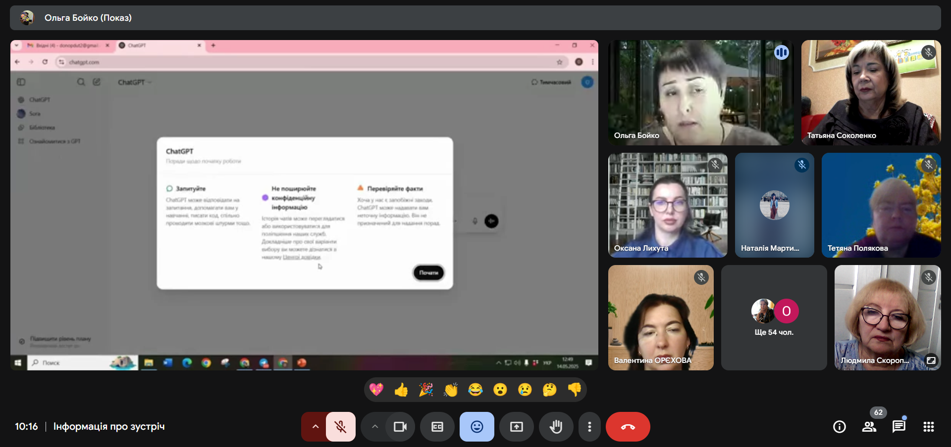This screenshot has width=951, height=447.
Task: Send the party popper reaction
Action: (426, 390)
